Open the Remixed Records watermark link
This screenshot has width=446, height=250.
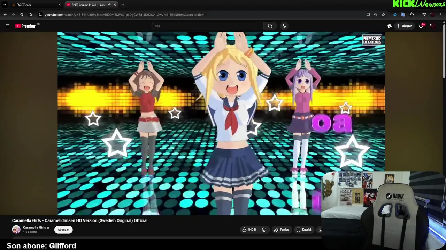372,40
